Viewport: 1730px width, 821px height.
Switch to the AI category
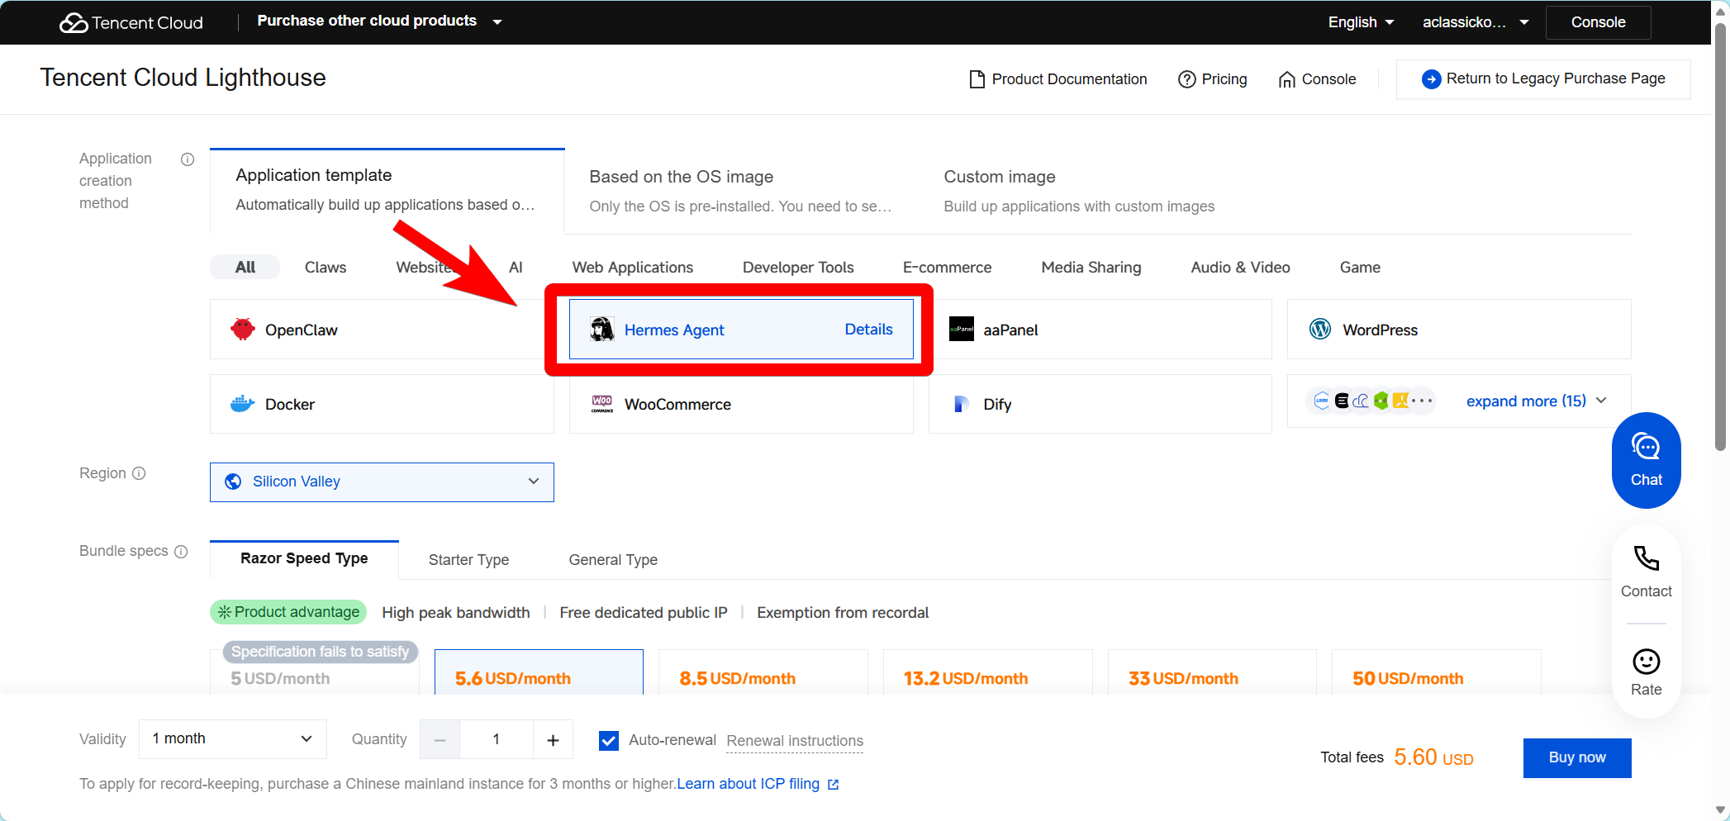(x=516, y=268)
